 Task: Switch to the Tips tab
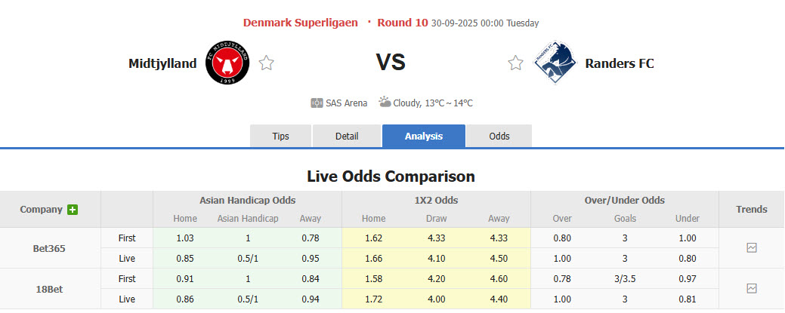click(280, 137)
